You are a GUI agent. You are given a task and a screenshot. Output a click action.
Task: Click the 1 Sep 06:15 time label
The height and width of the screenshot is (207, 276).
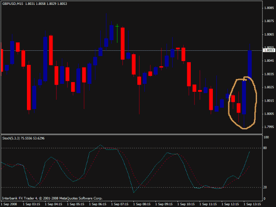[x=98, y=204]
